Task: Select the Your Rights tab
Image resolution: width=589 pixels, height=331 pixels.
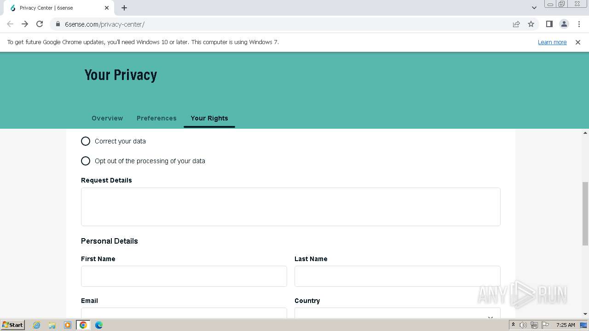Action: (x=209, y=118)
